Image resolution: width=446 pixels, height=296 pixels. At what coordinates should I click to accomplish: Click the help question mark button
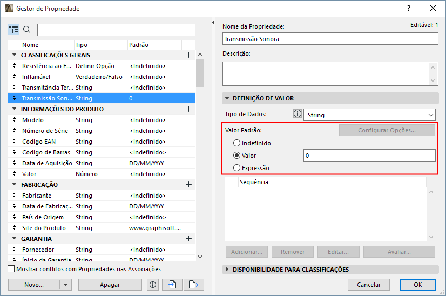tap(409, 8)
